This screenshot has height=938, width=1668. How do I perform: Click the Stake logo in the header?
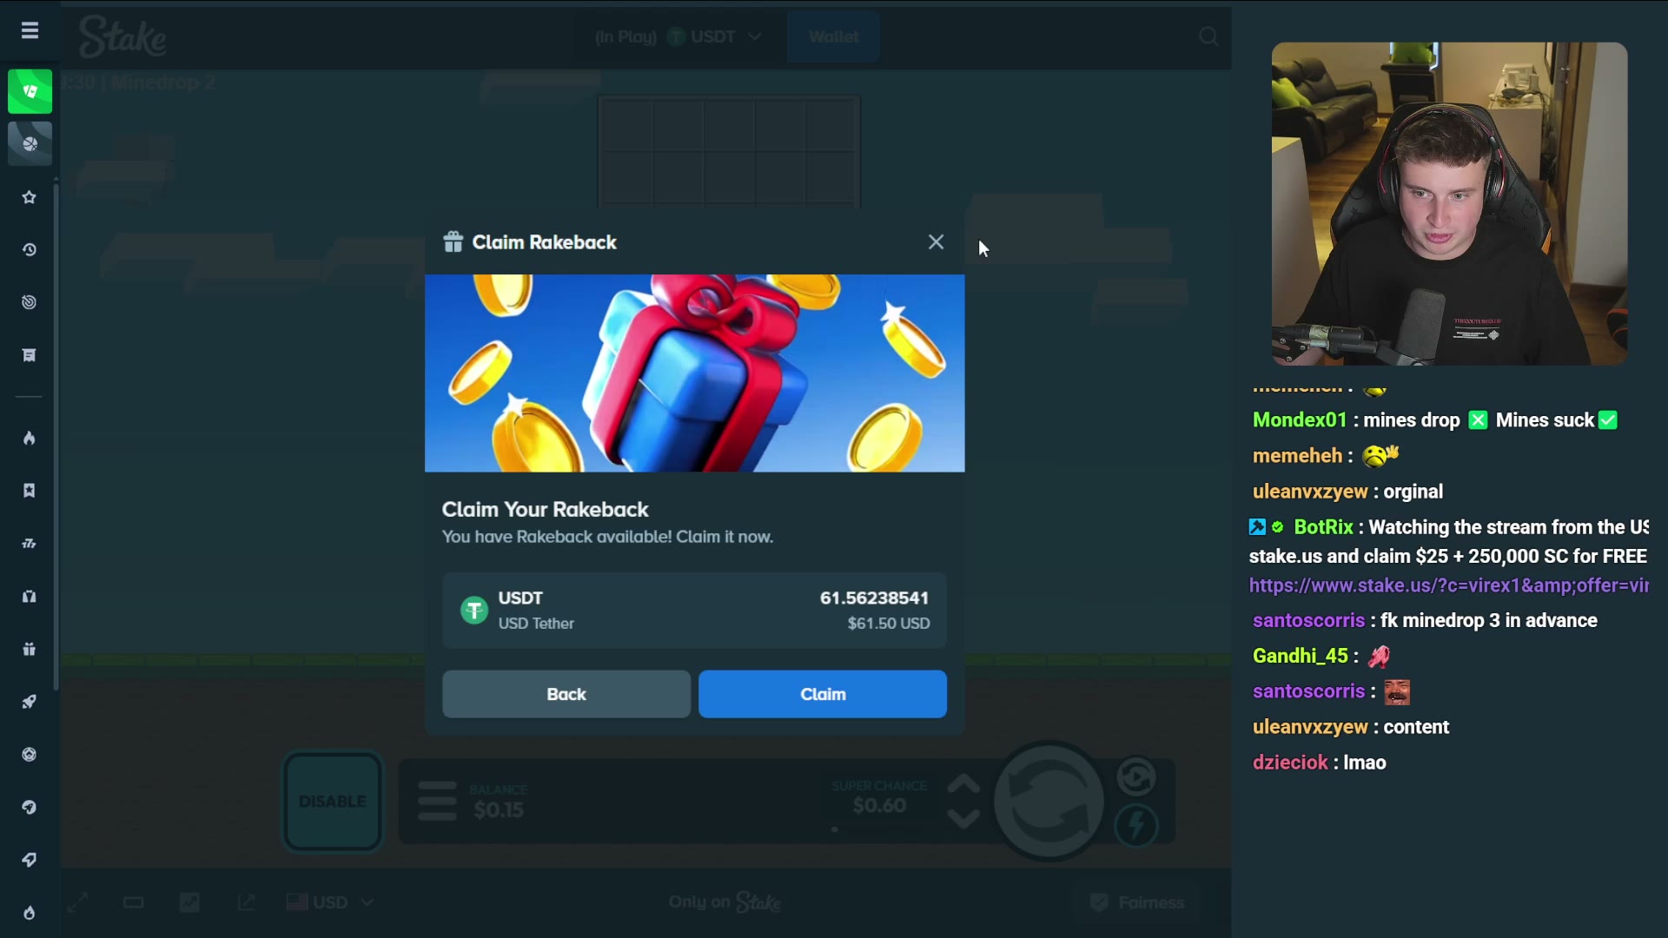[x=122, y=36]
